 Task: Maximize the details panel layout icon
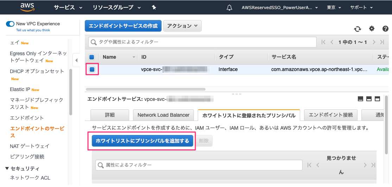377,99
